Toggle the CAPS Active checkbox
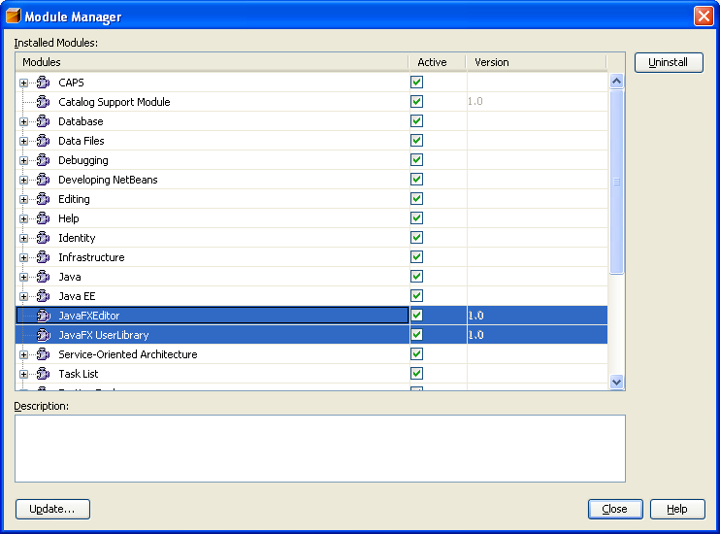This screenshot has width=720, height=534. (416, 83)
